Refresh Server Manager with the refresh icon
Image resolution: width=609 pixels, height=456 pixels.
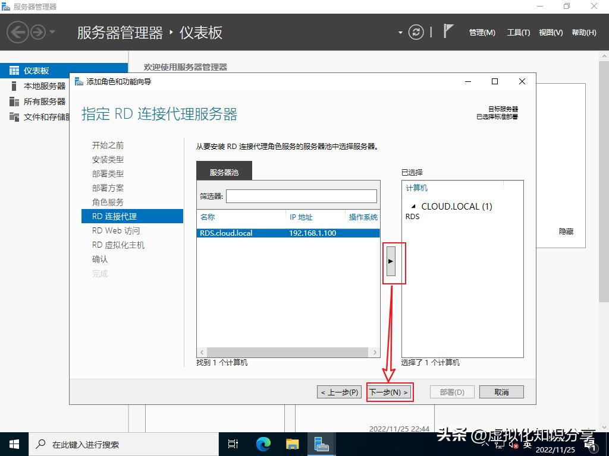415,33
